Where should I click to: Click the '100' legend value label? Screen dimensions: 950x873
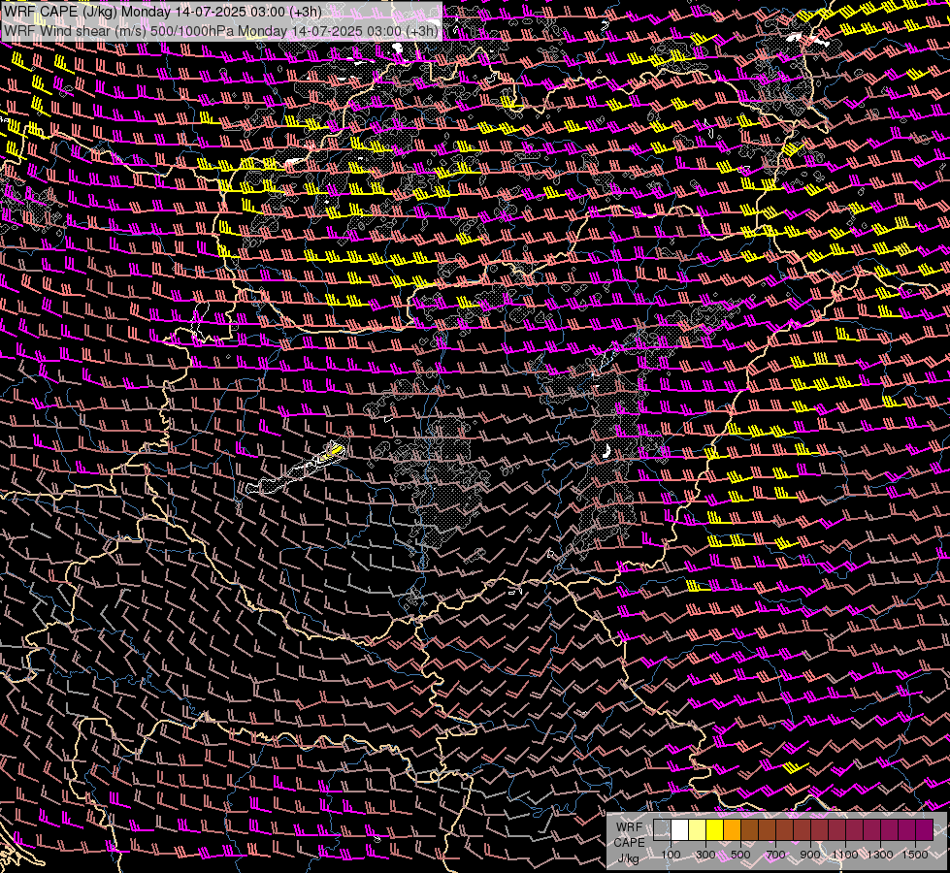[671, 855]
